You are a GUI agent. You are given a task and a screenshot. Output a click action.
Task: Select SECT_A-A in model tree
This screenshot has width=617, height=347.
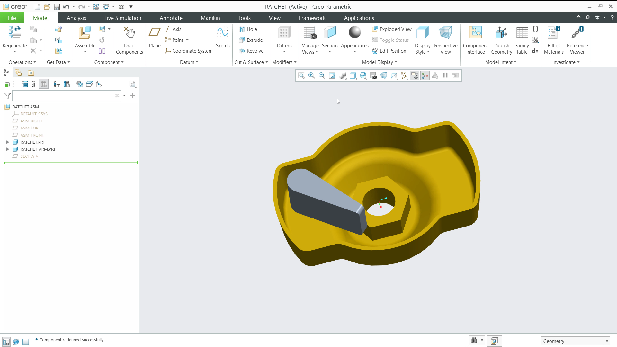(29, 156)
